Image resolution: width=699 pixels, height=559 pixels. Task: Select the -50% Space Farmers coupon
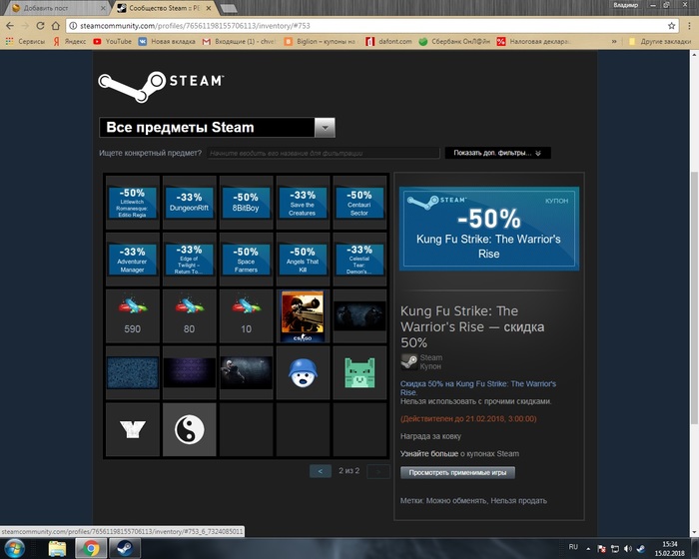[x=246, y=260]
